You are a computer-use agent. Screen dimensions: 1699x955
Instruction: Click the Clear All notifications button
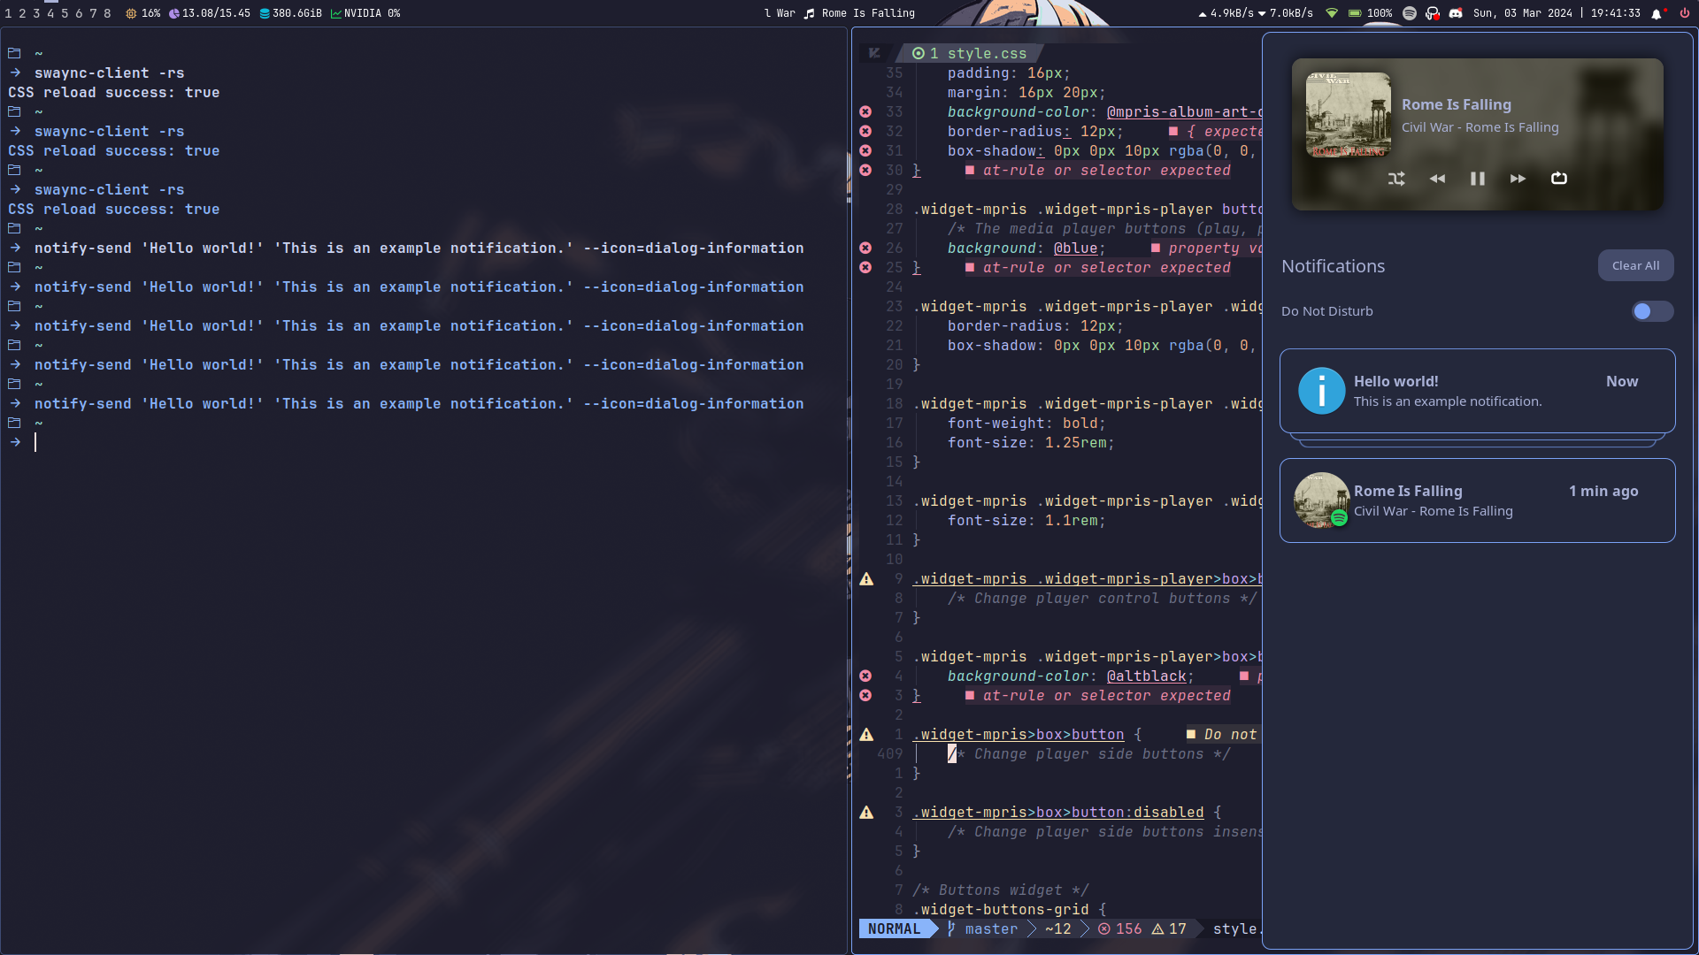[x=1635, y=265]
